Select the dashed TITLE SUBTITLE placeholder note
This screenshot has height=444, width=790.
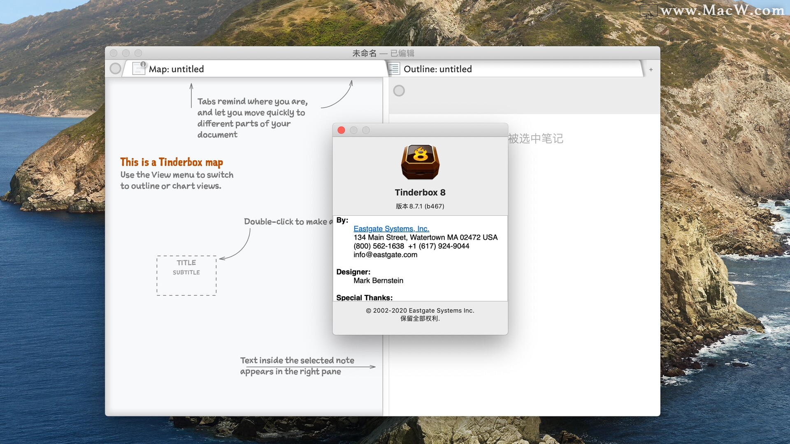coord(186,275)
